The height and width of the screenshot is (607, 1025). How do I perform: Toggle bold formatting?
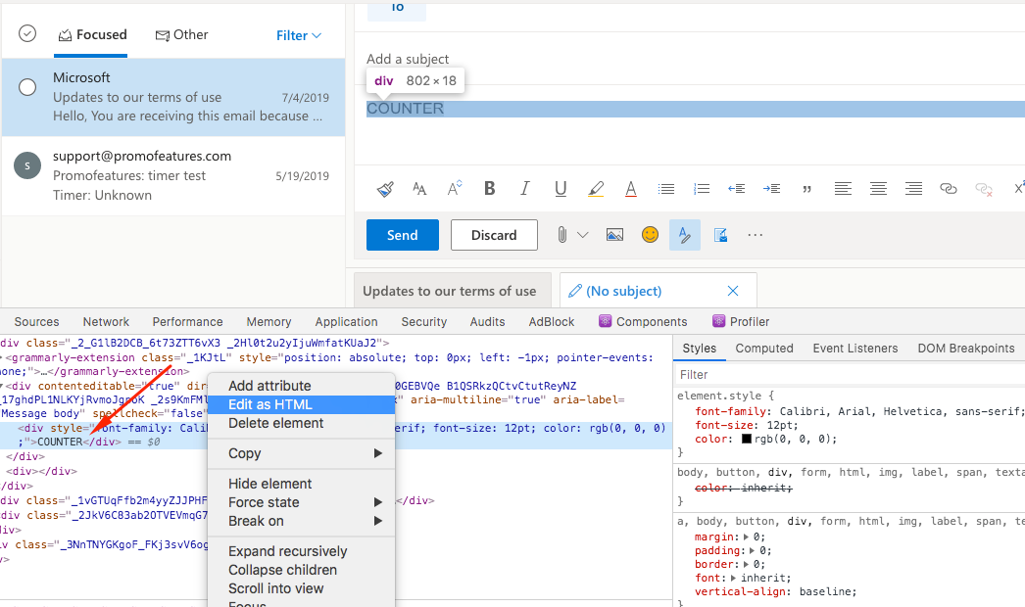[x=490, y=188]
